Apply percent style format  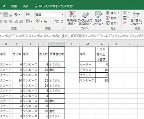tap(45, 22)
